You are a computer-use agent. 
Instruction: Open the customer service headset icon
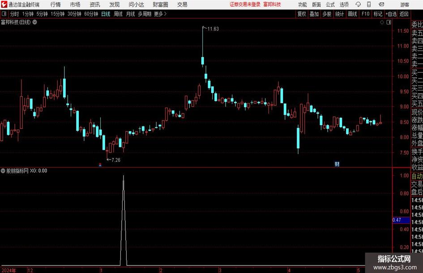coord(358,4)
